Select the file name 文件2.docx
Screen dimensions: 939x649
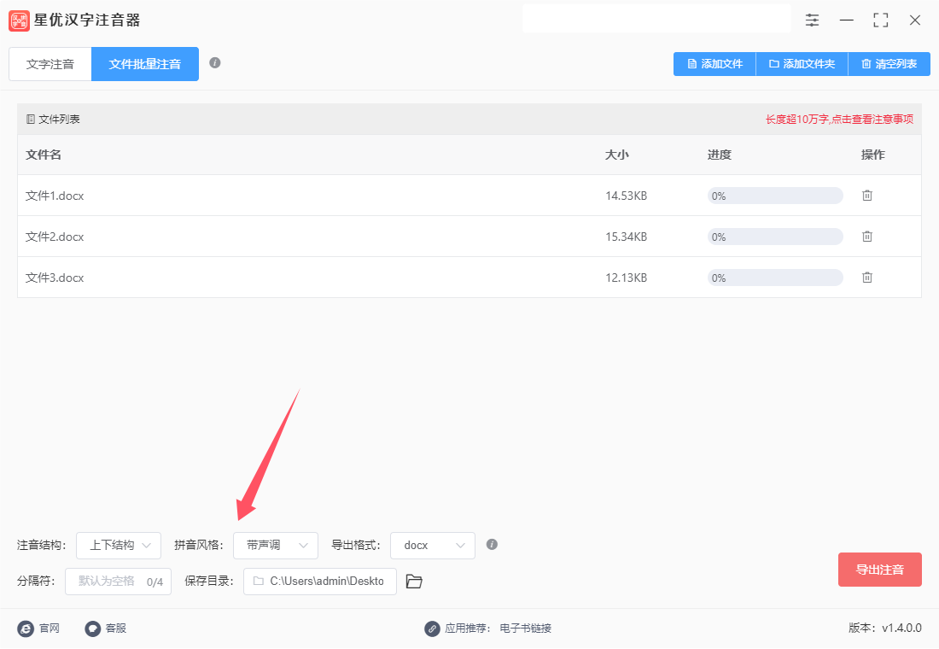tap(55, 237)
